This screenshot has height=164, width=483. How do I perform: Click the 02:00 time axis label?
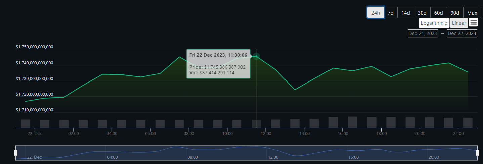pos(74,133)
